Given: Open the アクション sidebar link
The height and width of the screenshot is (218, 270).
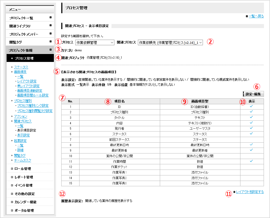Looking at the screenshot, I should point(21,116).
